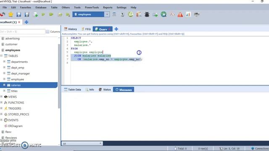Expand the FUNCTIONS tree node
This screenshot has height=151, width=269.
coord(1,102)
